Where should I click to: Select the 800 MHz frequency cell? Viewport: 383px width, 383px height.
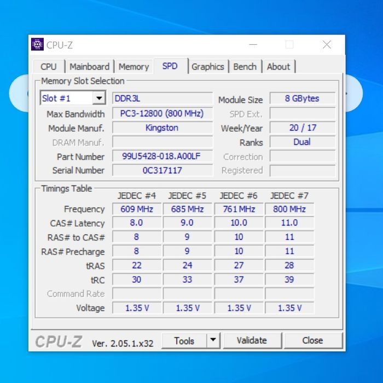tap(289, 209)
